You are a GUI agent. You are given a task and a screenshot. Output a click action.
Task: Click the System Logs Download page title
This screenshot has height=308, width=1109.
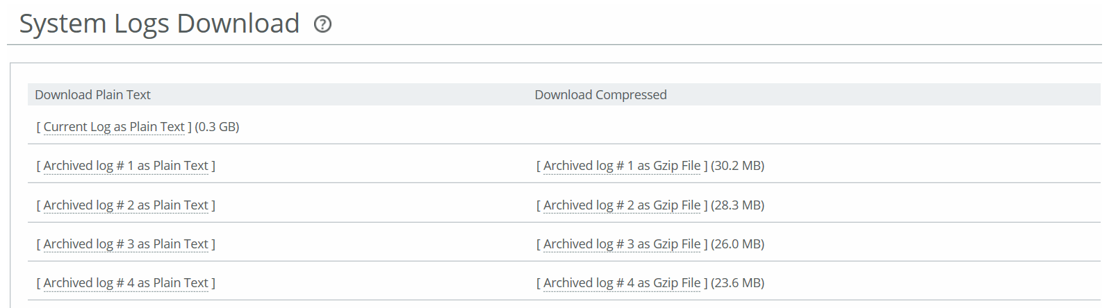coord(159,24)
